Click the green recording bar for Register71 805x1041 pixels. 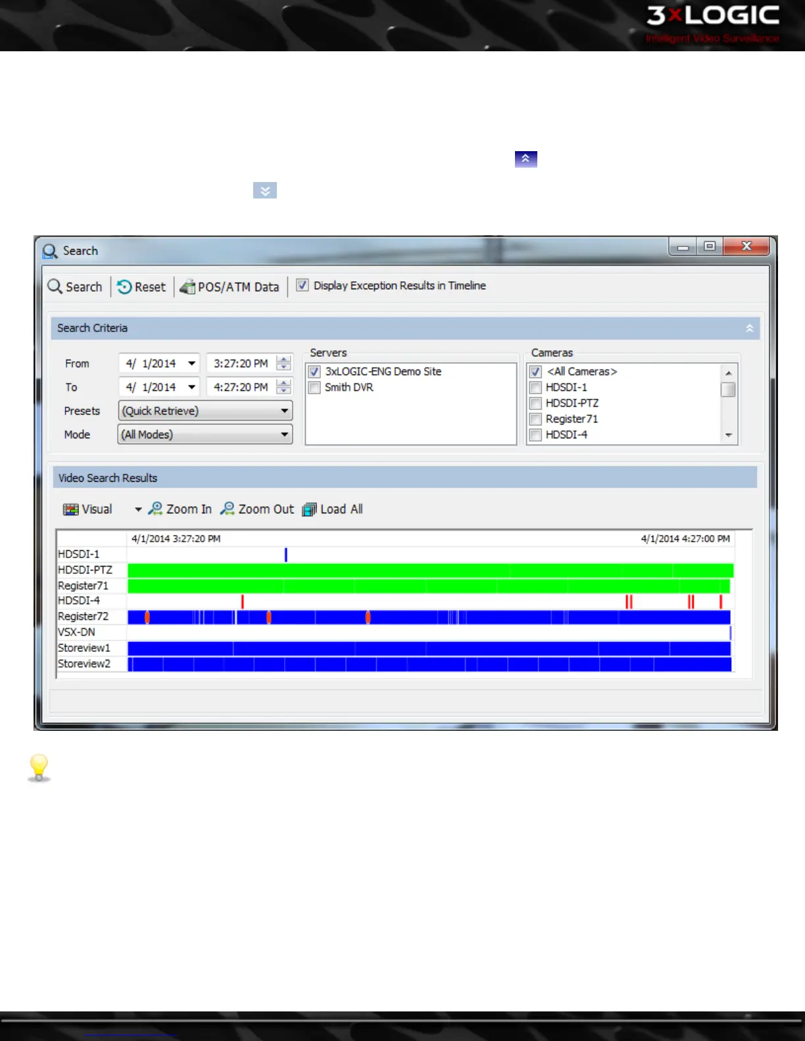tap(429, 586)
